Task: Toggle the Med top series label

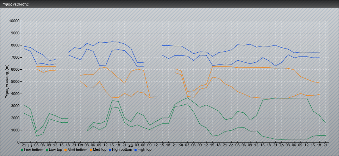Action: coord(101,150)
